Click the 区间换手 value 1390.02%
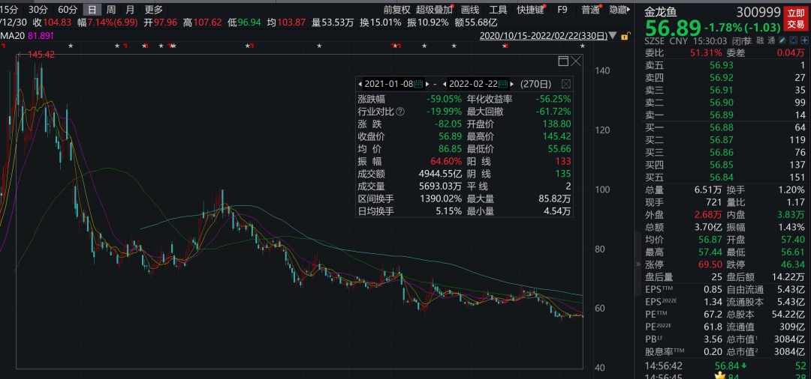This screenshot has height=379, width=811. 442,198
